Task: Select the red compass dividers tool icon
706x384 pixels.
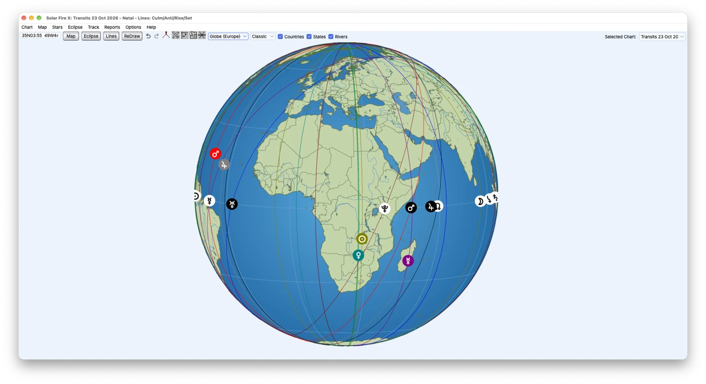Action: coord(166,35)
